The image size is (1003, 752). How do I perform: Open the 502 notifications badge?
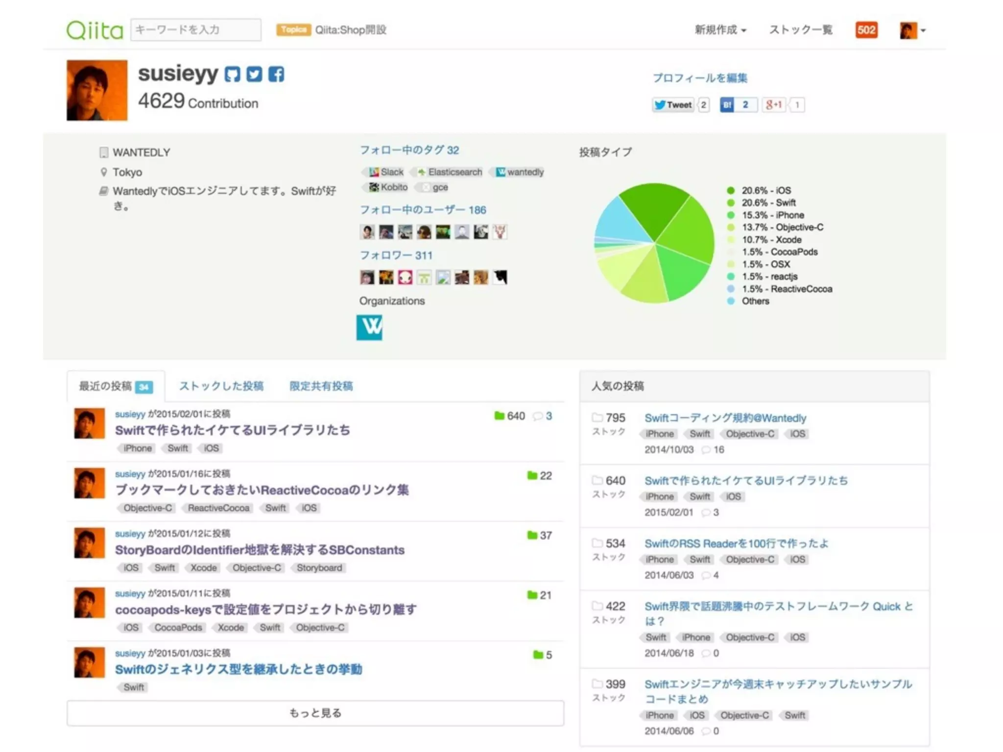(x=866, y=30)
